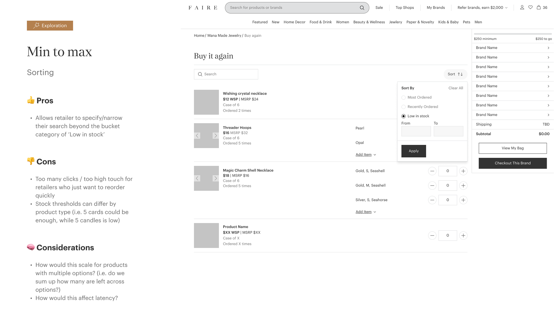Show next image for Threader Hoops
The width and height of the screenshot is (554, 323).
[x=216, y=136]
